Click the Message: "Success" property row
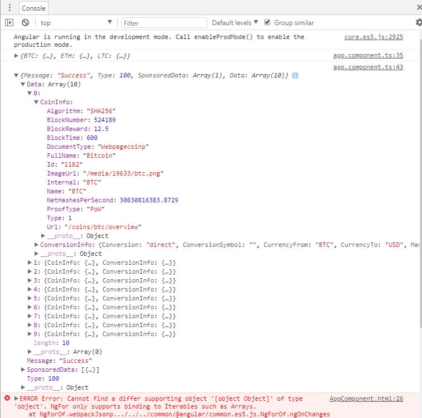 click(x=59, y=361)
